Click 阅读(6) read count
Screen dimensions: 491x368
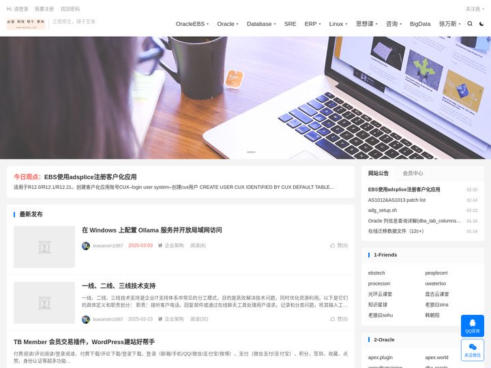click(198, 245)
